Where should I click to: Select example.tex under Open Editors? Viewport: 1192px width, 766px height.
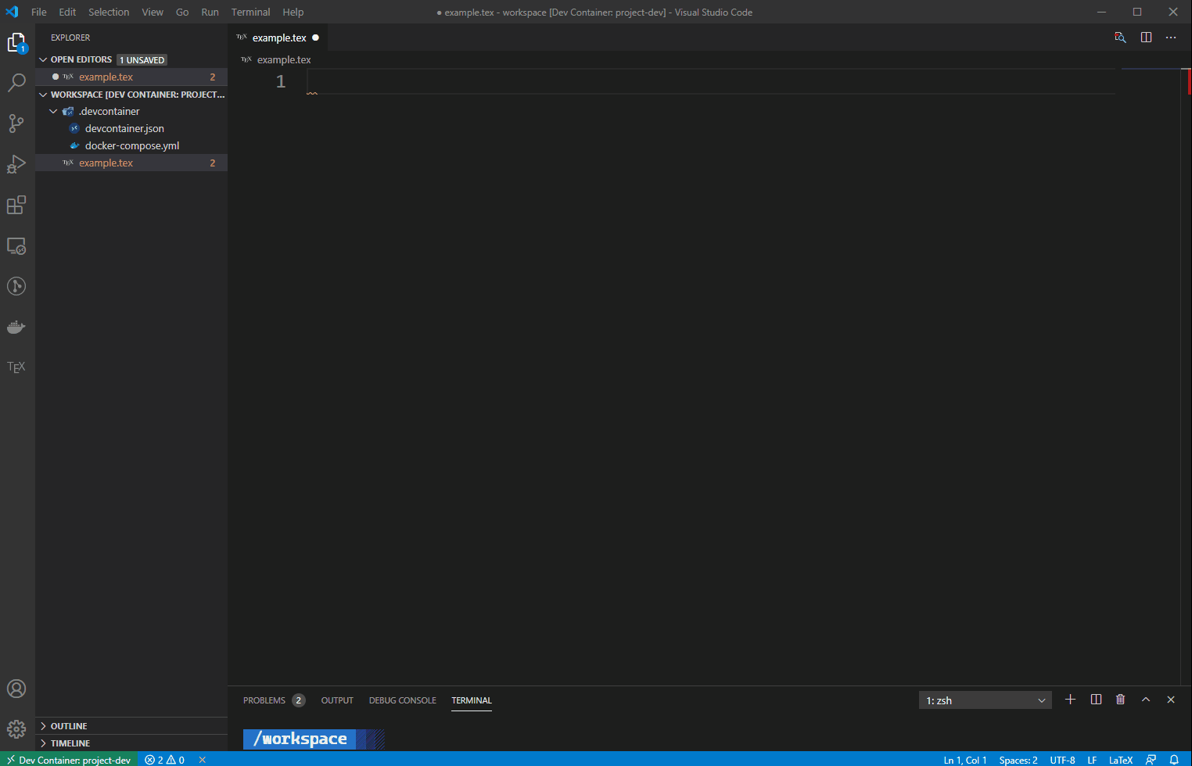(x=131, y=77)
